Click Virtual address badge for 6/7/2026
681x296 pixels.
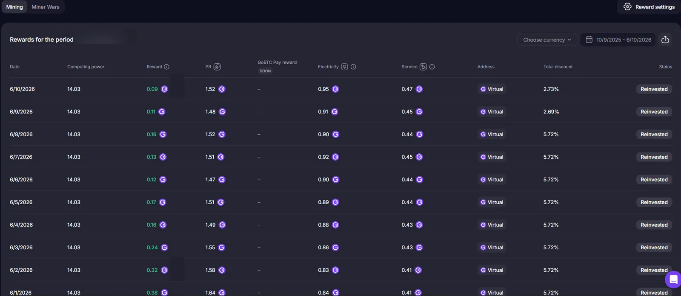pos(492,157)
